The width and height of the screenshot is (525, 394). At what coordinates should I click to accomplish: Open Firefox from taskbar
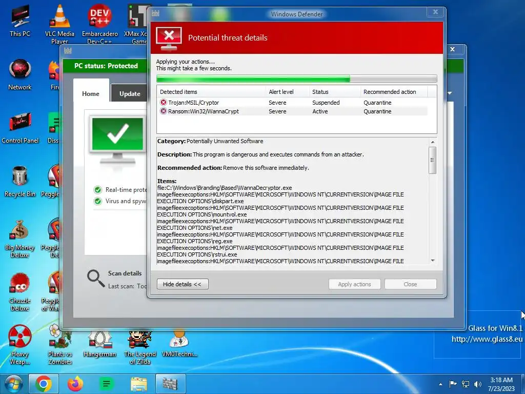75,384
